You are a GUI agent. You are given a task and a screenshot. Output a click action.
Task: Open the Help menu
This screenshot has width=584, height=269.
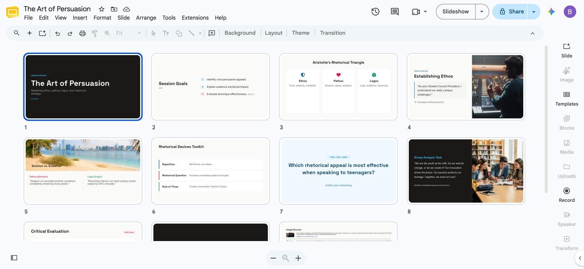[220, 18]
